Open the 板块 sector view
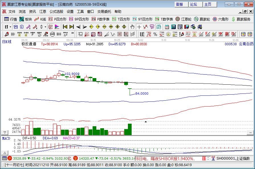This screenshot has height=169, width=255. pyautogui.click(x=26, y=19)
